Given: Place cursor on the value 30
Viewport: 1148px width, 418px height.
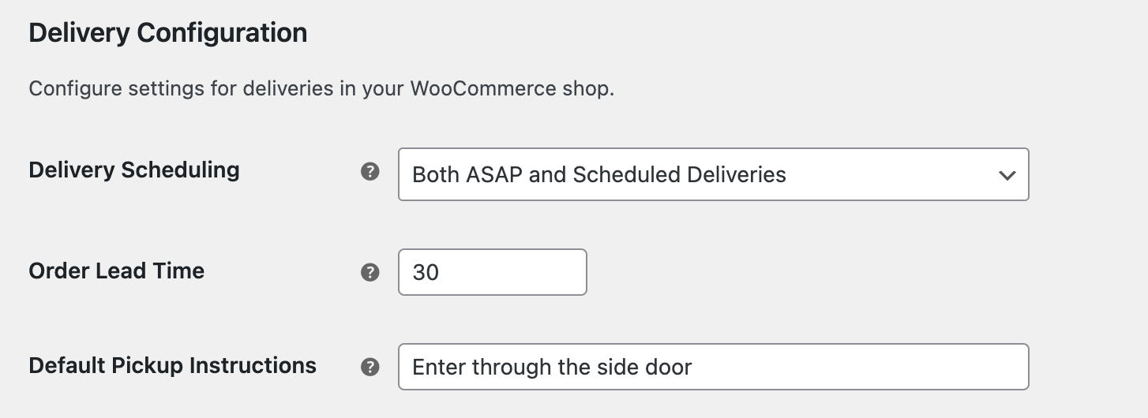Looking at the screenshot, I should pyautogui.click(x=426, y=273).
